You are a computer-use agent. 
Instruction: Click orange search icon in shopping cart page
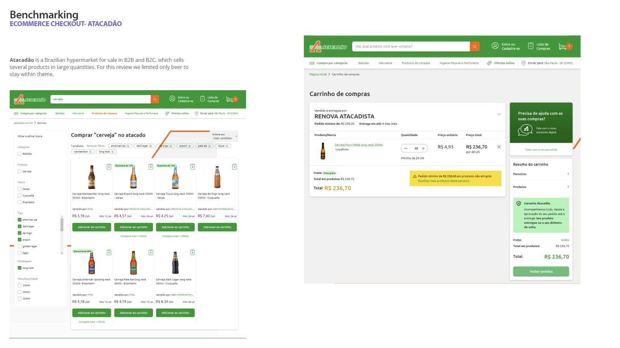475,46
